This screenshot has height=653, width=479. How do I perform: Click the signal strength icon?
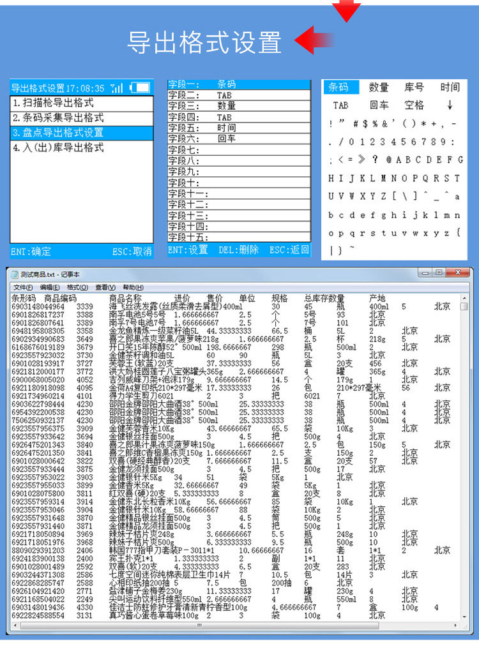117,87
